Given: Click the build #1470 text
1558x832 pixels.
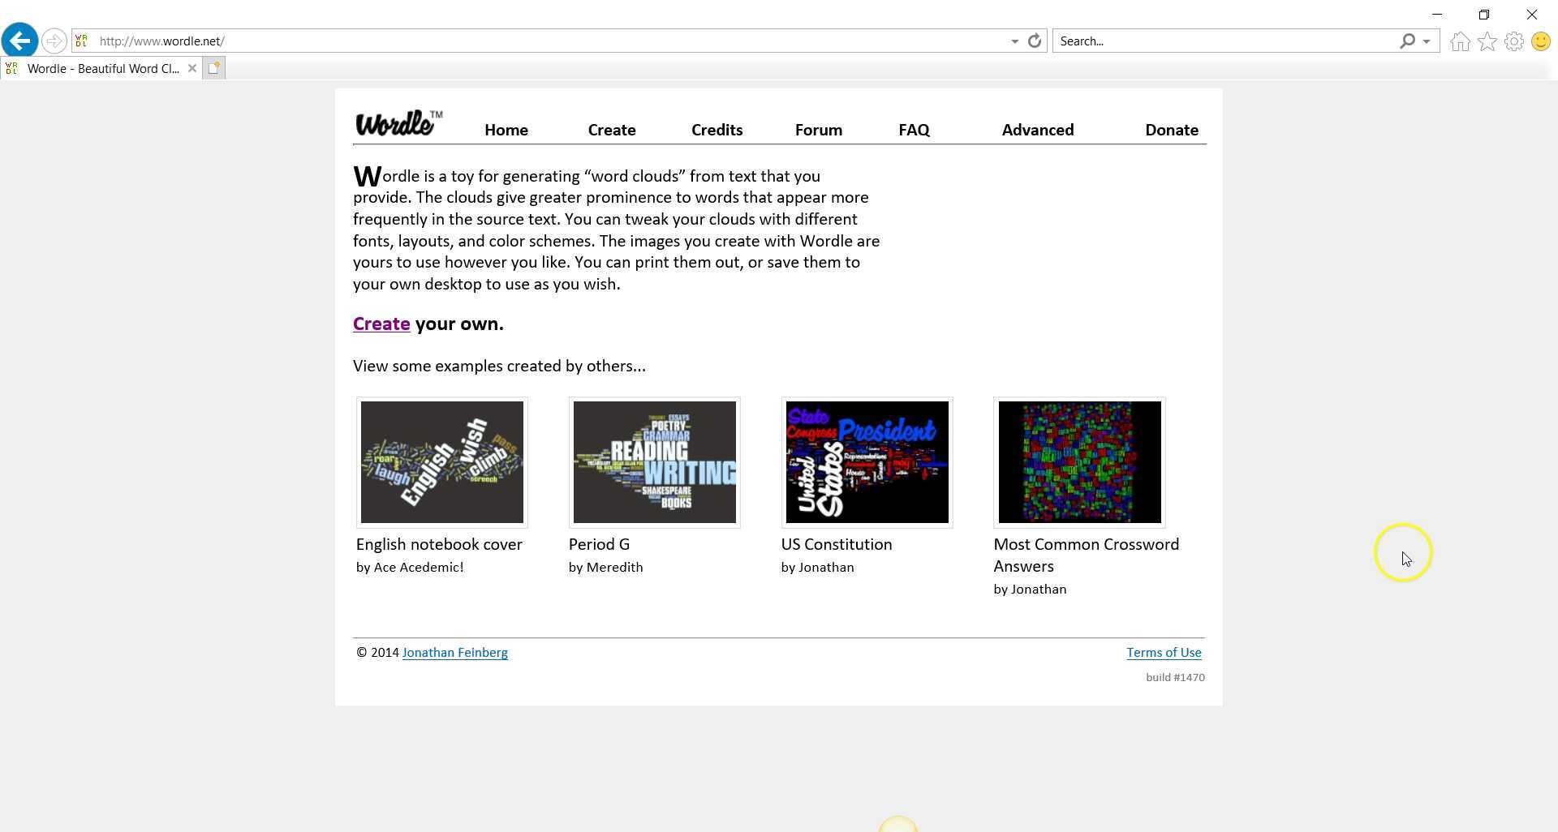Looking at the screenshot, I should (x=1175, y=677).
